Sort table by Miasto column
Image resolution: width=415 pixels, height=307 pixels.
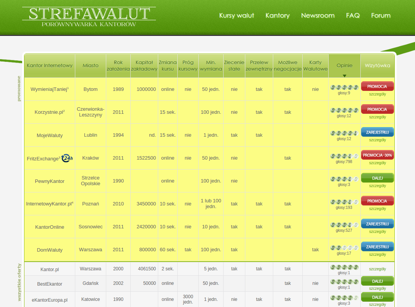(x=91, y=66)
